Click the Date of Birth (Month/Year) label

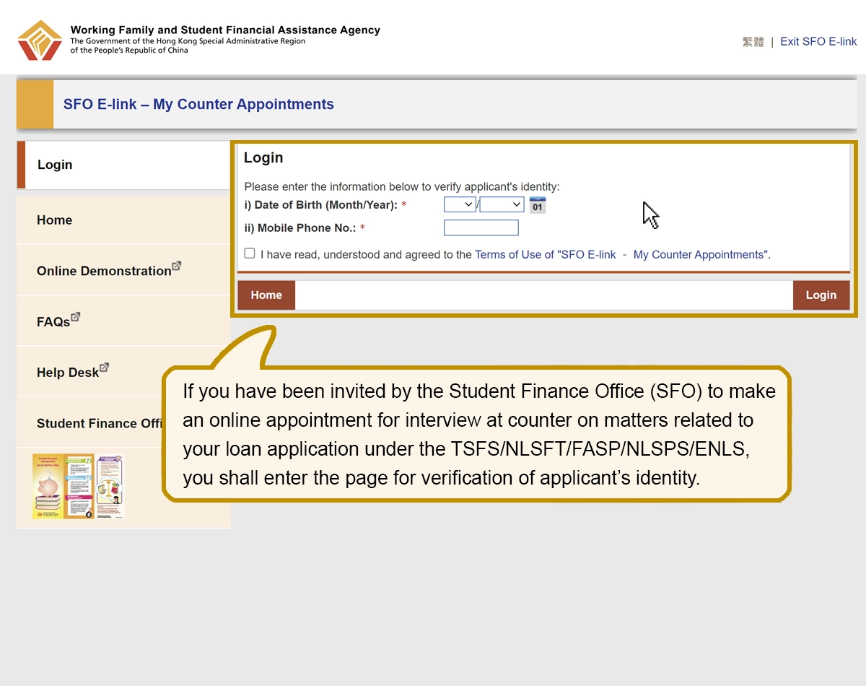tap(321, 205)
